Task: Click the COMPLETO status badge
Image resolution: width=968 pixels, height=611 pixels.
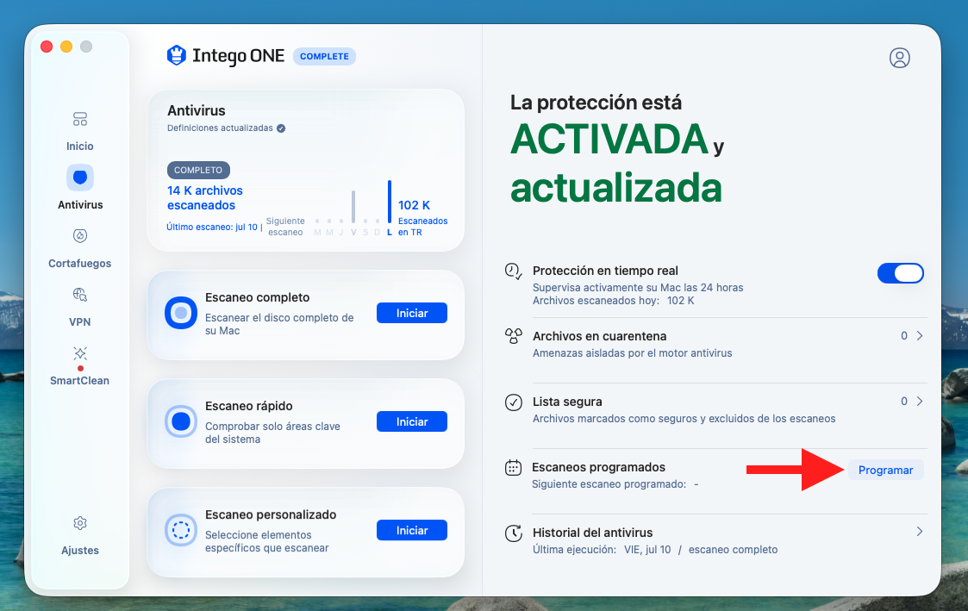Action: (x=198, y=170)
